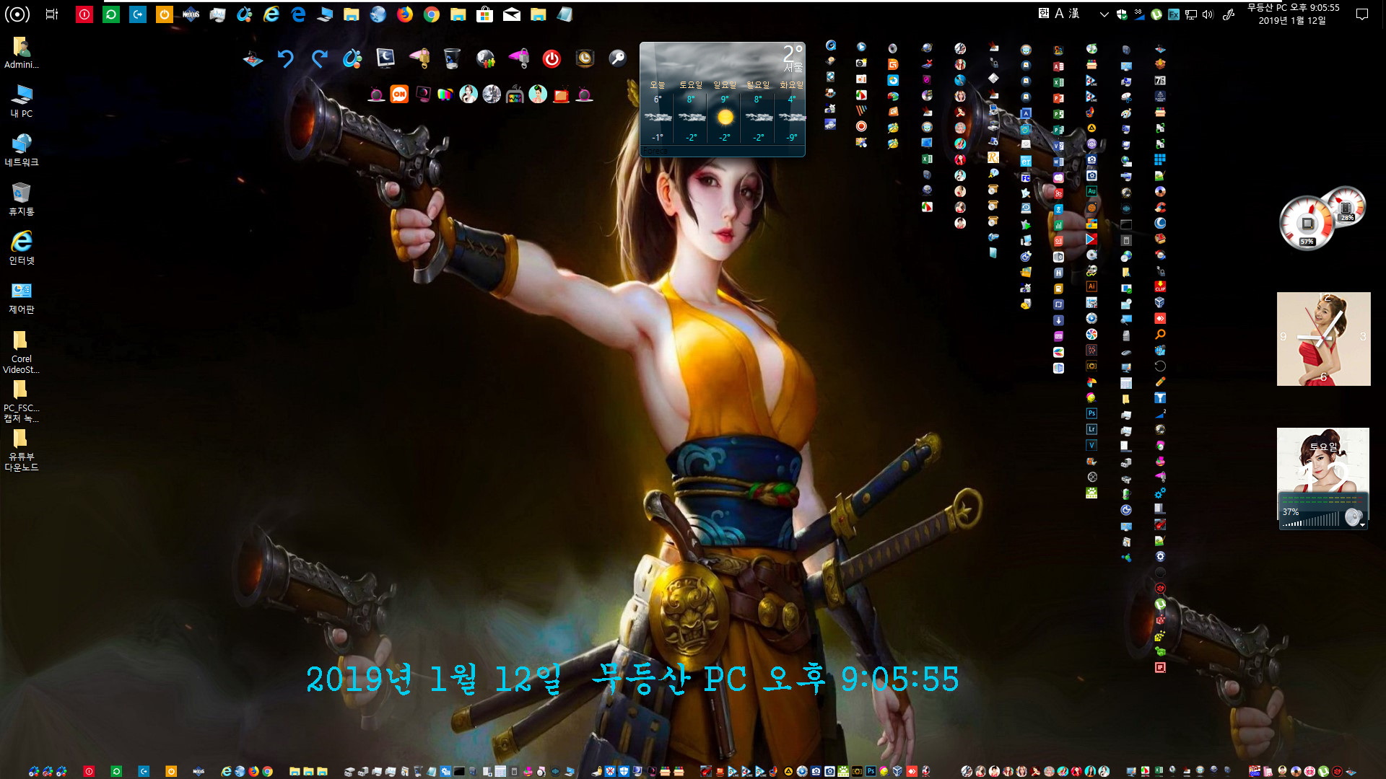Viewport: 1386px width, 779px height.
Task: Launch 7-Zip icon in right column
Action: (x=1160, y=81)
